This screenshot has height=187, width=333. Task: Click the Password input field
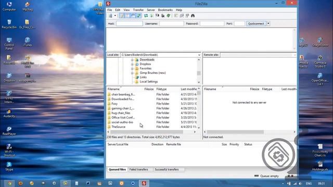pyautogui.click(x=212, y=23)
